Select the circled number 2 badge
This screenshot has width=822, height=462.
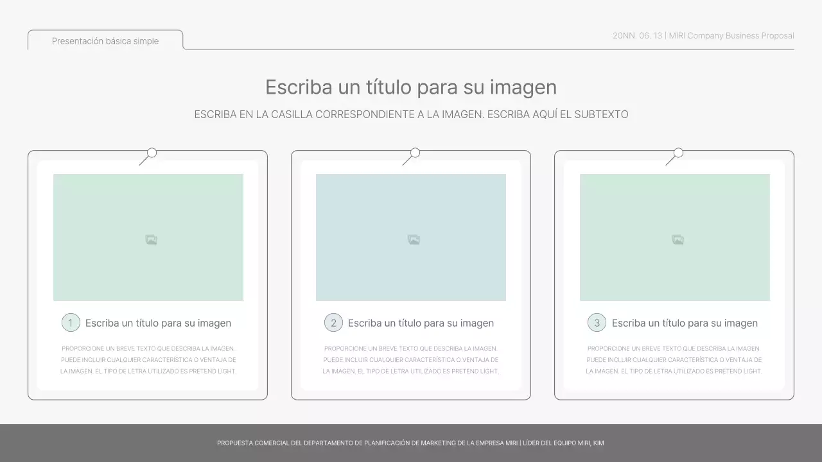coord(333,323)
